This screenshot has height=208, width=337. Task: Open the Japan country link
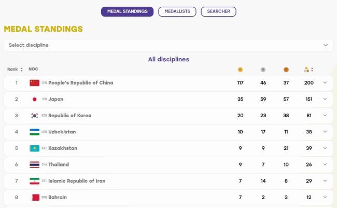coord(56,99)
